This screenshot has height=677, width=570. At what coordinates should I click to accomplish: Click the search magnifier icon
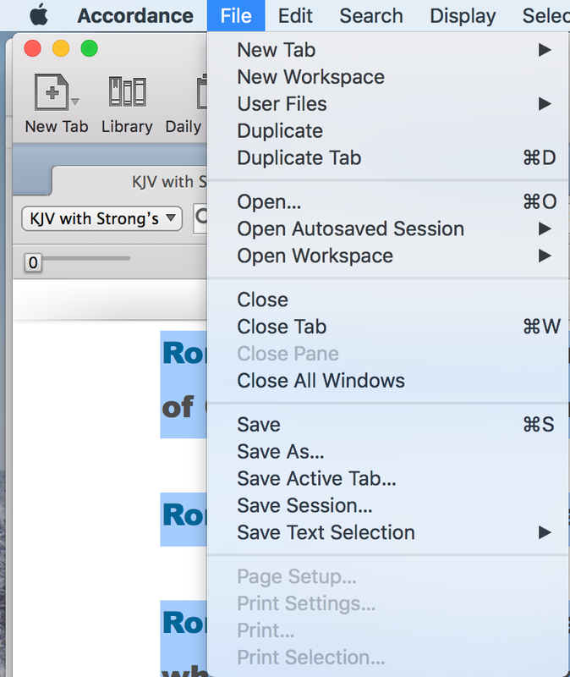pos(201,218)
